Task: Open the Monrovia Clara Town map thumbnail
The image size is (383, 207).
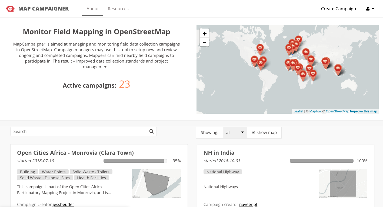Action: pyautogui.click(x=156, y=183)
